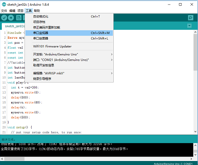The height and width of the screenshot is (165, 198).
Task: Select 修正编码并重新加载 menu entry
Action: (x=69, y=28)
